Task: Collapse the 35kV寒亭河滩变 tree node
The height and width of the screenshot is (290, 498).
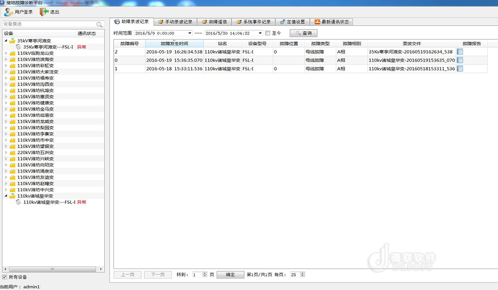Action: pyautogui.click(x=6, y=41)
